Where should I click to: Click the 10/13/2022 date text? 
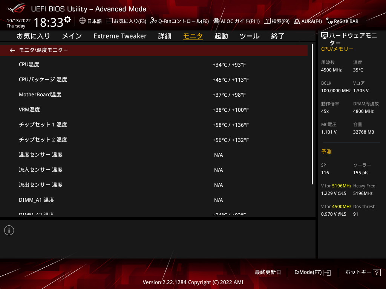[19, 21]
